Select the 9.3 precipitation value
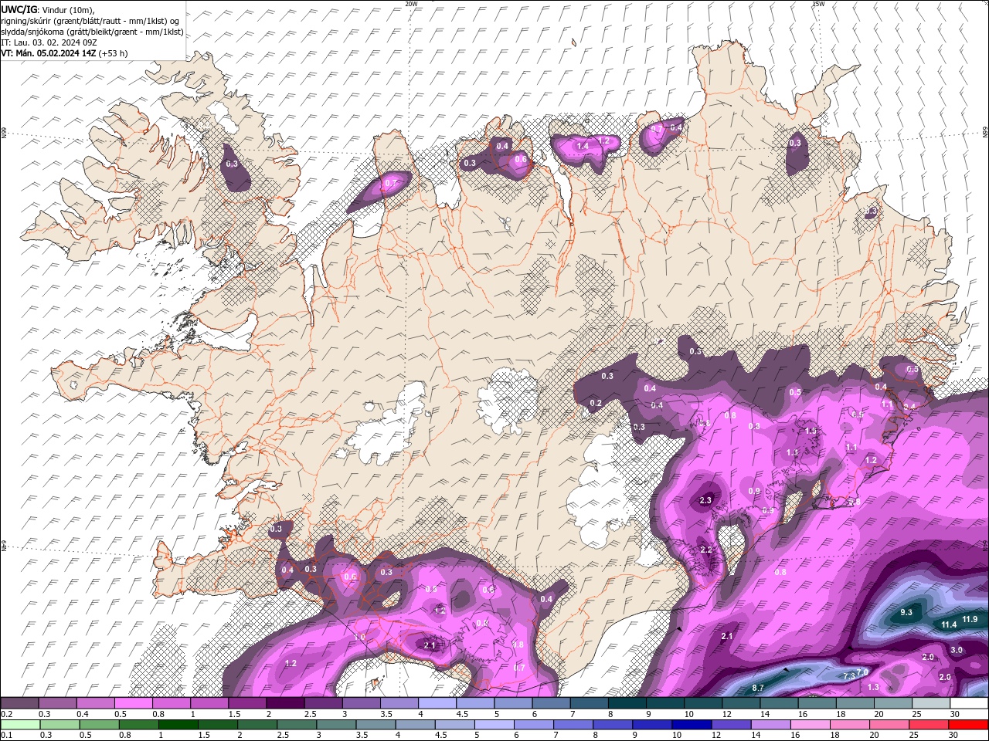This screenshot has width=989, height=741. [x=906, y=612]
